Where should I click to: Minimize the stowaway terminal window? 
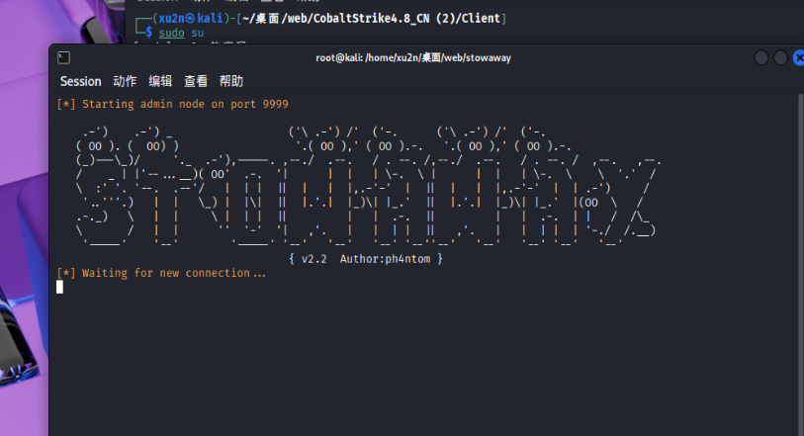(761, 58)
